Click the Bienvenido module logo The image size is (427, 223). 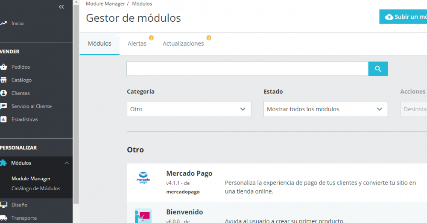(143, 216)
